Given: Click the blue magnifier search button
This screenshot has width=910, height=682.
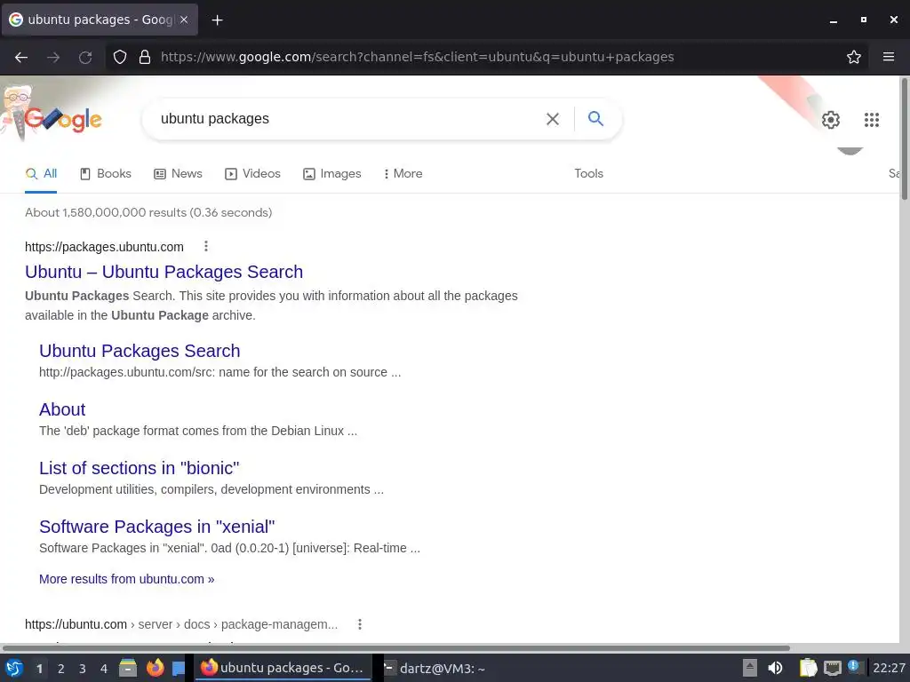Looking at the screenshot, I should click(x=595, y=118).
